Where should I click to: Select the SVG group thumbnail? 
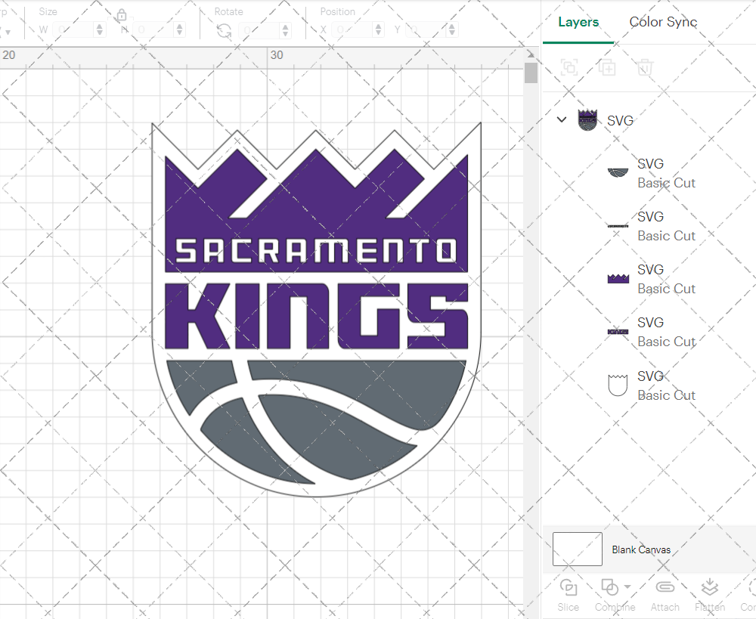[587, 120]
